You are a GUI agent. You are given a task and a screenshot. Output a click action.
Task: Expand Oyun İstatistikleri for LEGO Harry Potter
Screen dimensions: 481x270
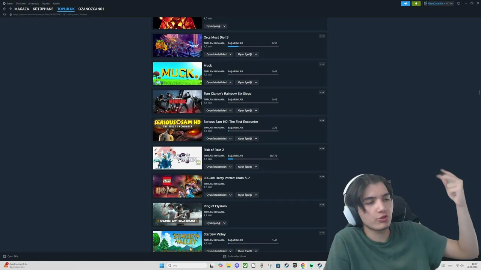pos(219,195)
